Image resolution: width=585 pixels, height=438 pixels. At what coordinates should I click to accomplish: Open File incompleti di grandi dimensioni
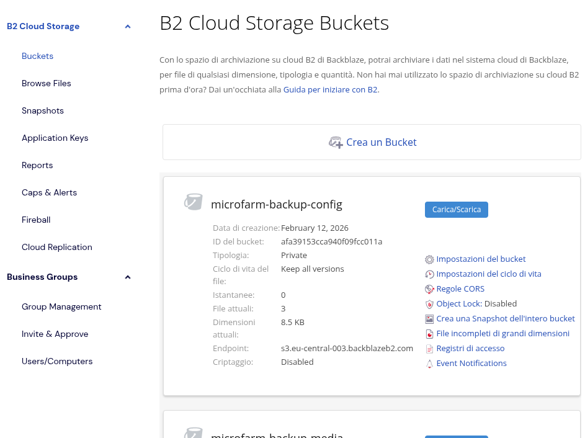coord(503,334)
